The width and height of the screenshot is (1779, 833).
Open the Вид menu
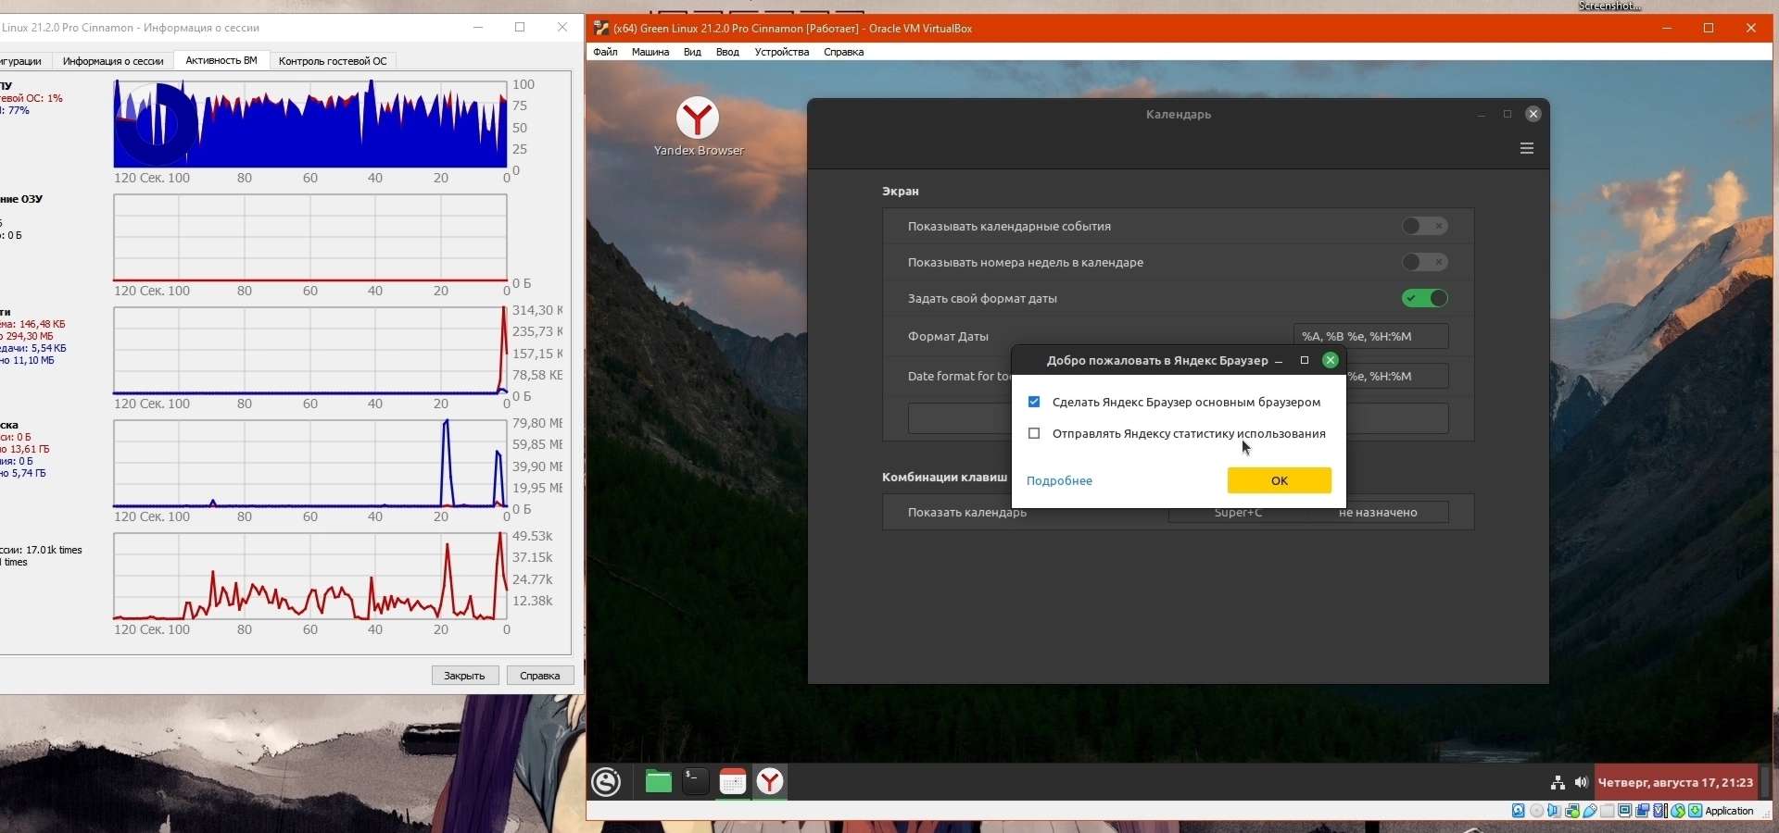pos(692,52)
